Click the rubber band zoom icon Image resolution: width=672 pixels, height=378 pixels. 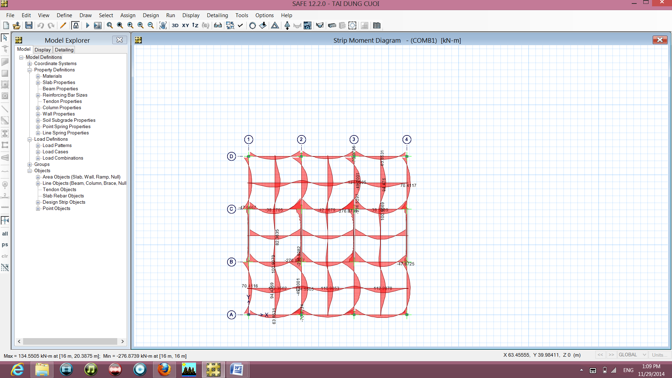(110, 25)
